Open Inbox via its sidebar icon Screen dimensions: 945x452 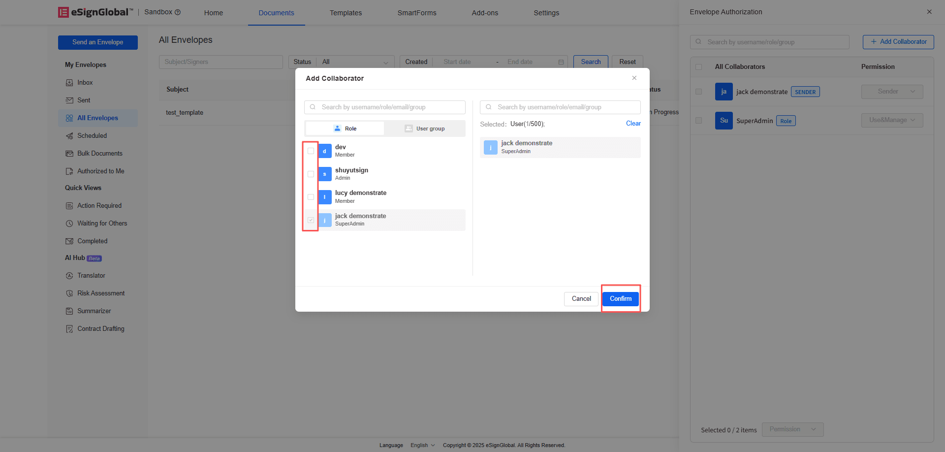pos(69,83)
